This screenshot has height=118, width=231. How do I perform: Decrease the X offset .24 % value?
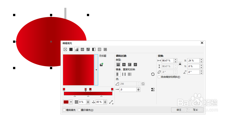pyautogui.click(x=201, y=62)
